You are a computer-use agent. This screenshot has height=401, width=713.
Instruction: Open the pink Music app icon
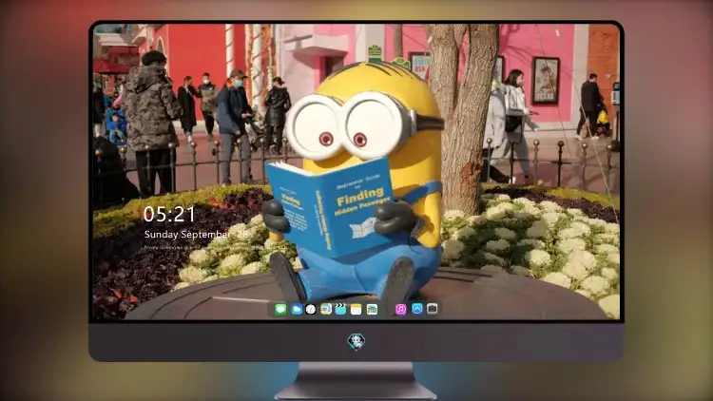400,309
